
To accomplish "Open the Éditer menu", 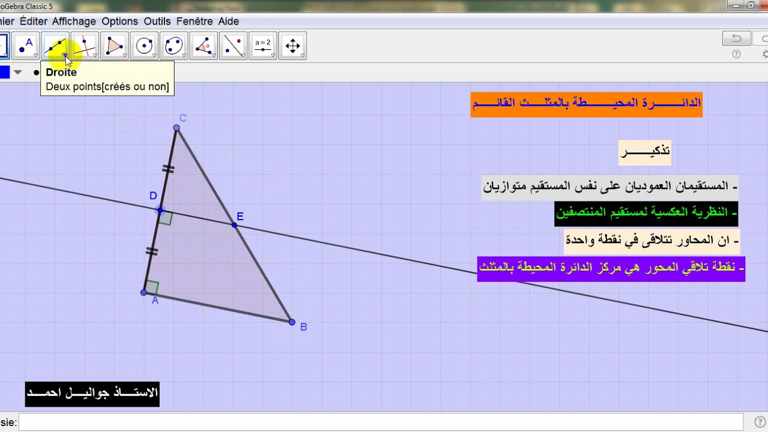I will 33,21.
